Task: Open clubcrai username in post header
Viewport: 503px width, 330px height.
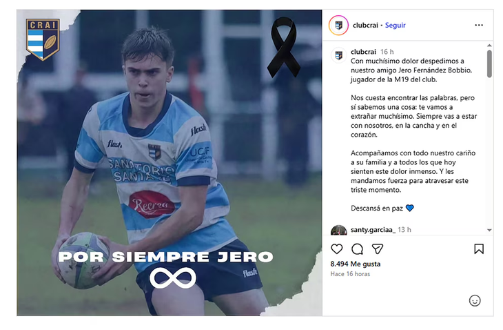Action: [x=365, y=25]
